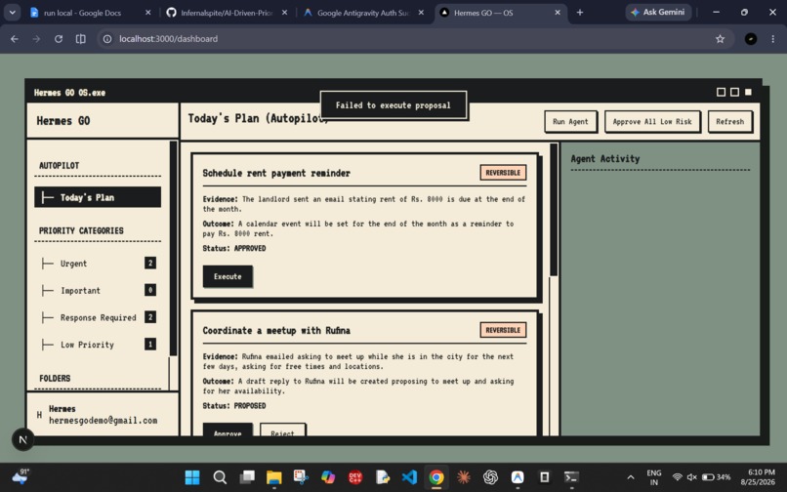Open the Claude app from the taskbar
Viewport: 787px width, 492px height.
(463, 477)
